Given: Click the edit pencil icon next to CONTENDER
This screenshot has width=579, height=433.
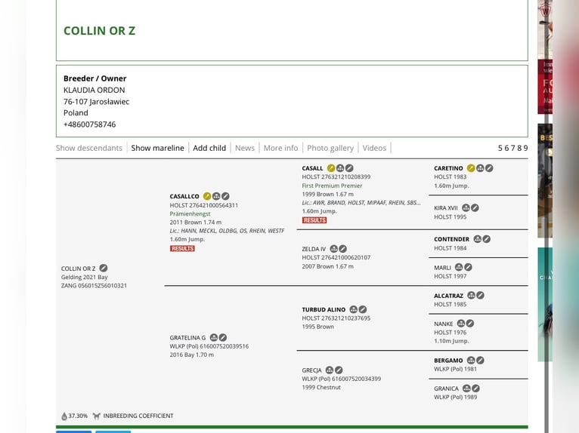Looking at the screenshot, I should (x=486, y=239).
